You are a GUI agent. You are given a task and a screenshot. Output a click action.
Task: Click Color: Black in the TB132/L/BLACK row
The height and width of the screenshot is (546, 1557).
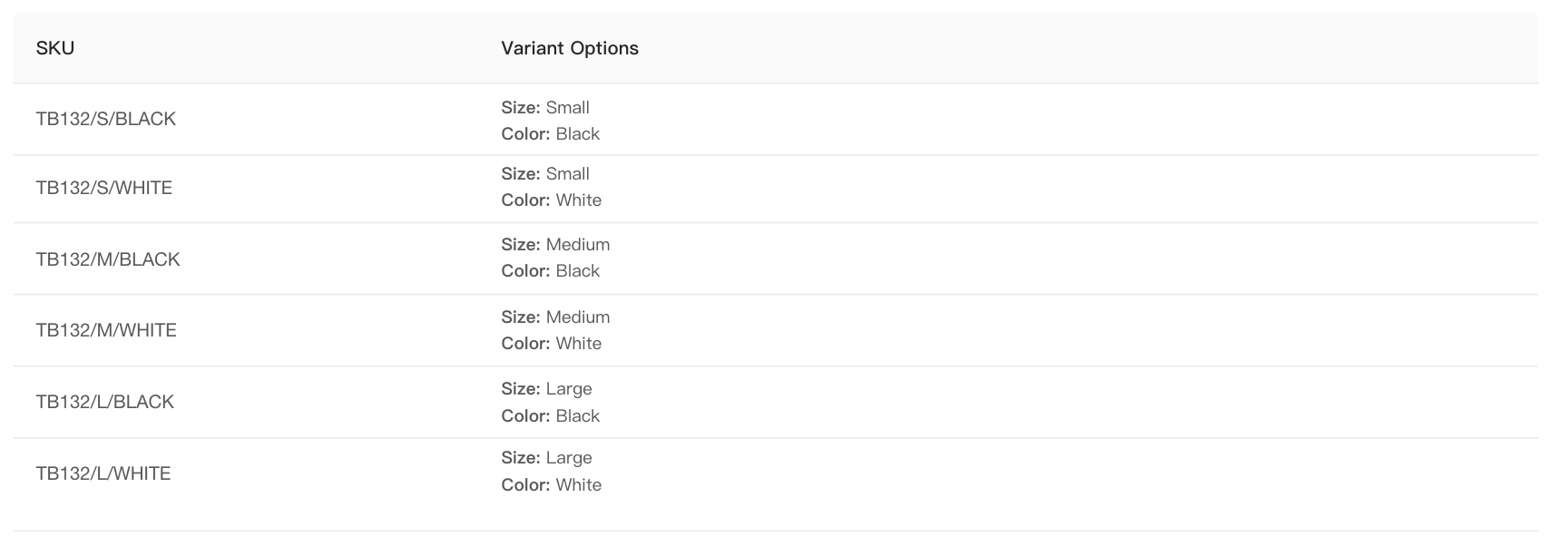coord(551,416)
